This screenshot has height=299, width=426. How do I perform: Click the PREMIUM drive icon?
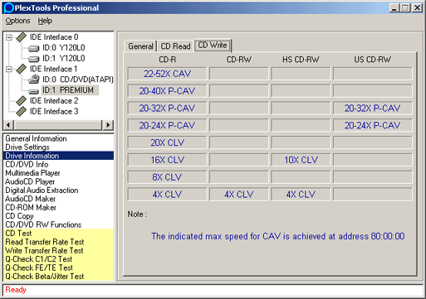[x=34, y=91]
